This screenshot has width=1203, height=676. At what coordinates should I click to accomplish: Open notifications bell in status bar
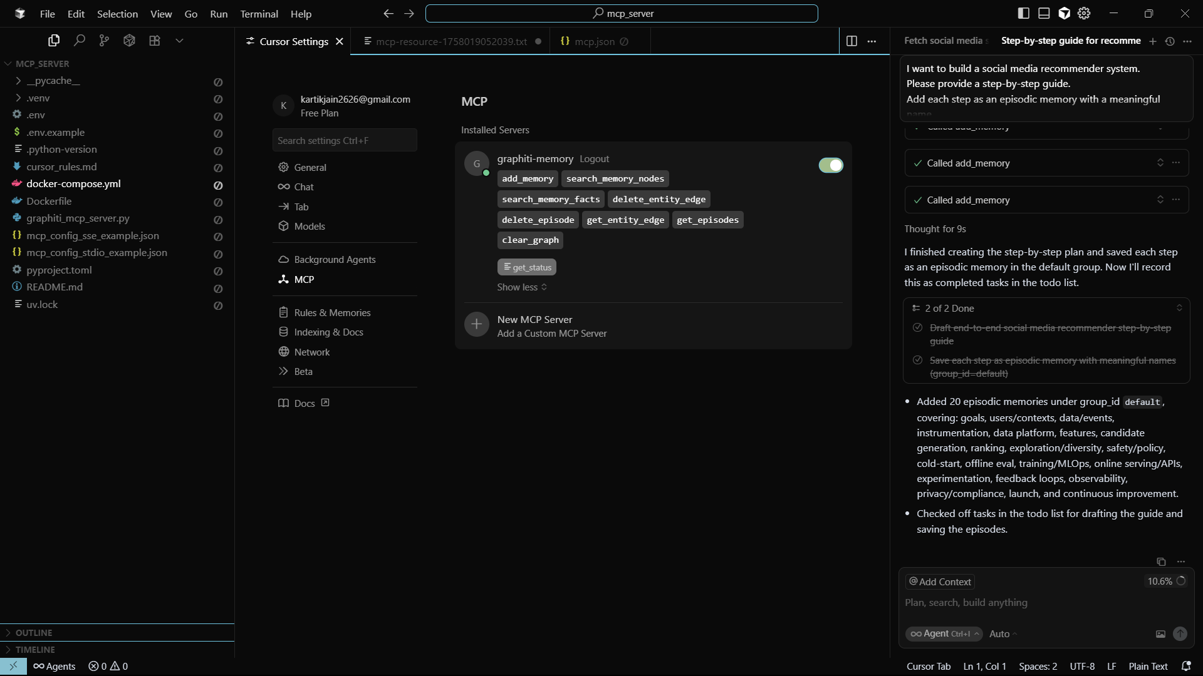coord(1186,667)
